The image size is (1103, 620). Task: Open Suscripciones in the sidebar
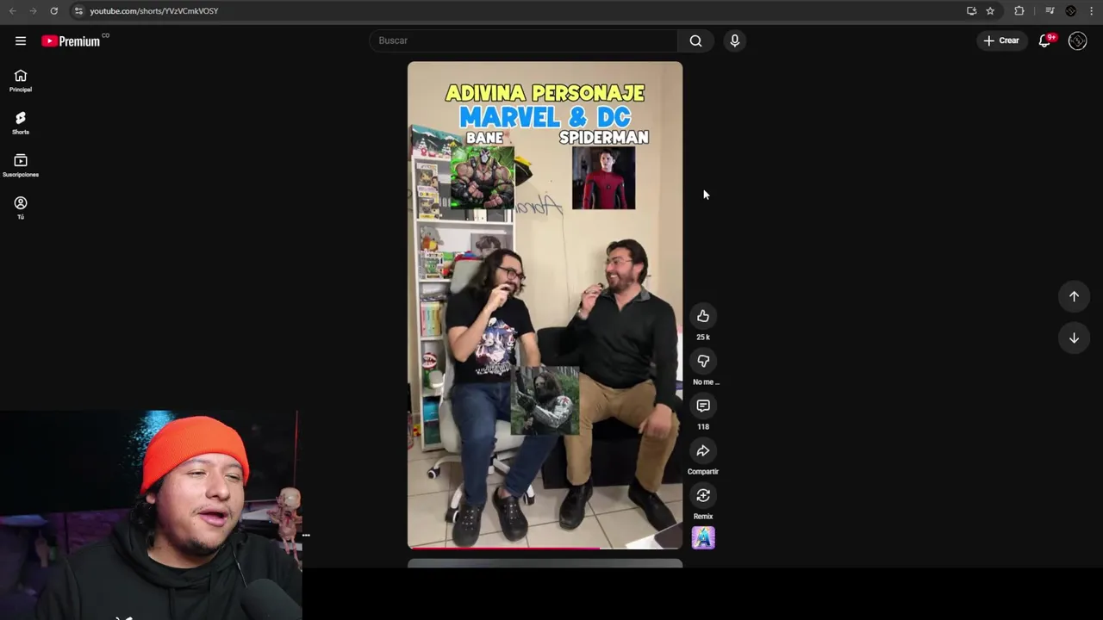point(21,164)
